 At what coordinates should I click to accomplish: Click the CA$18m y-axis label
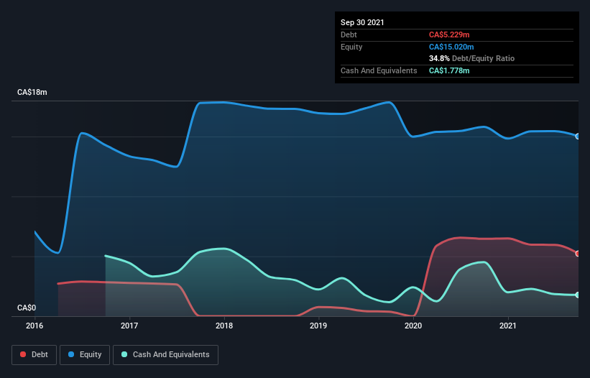32,92
